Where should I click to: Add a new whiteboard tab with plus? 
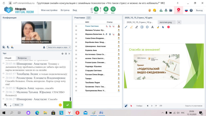[x=179, y=22]
